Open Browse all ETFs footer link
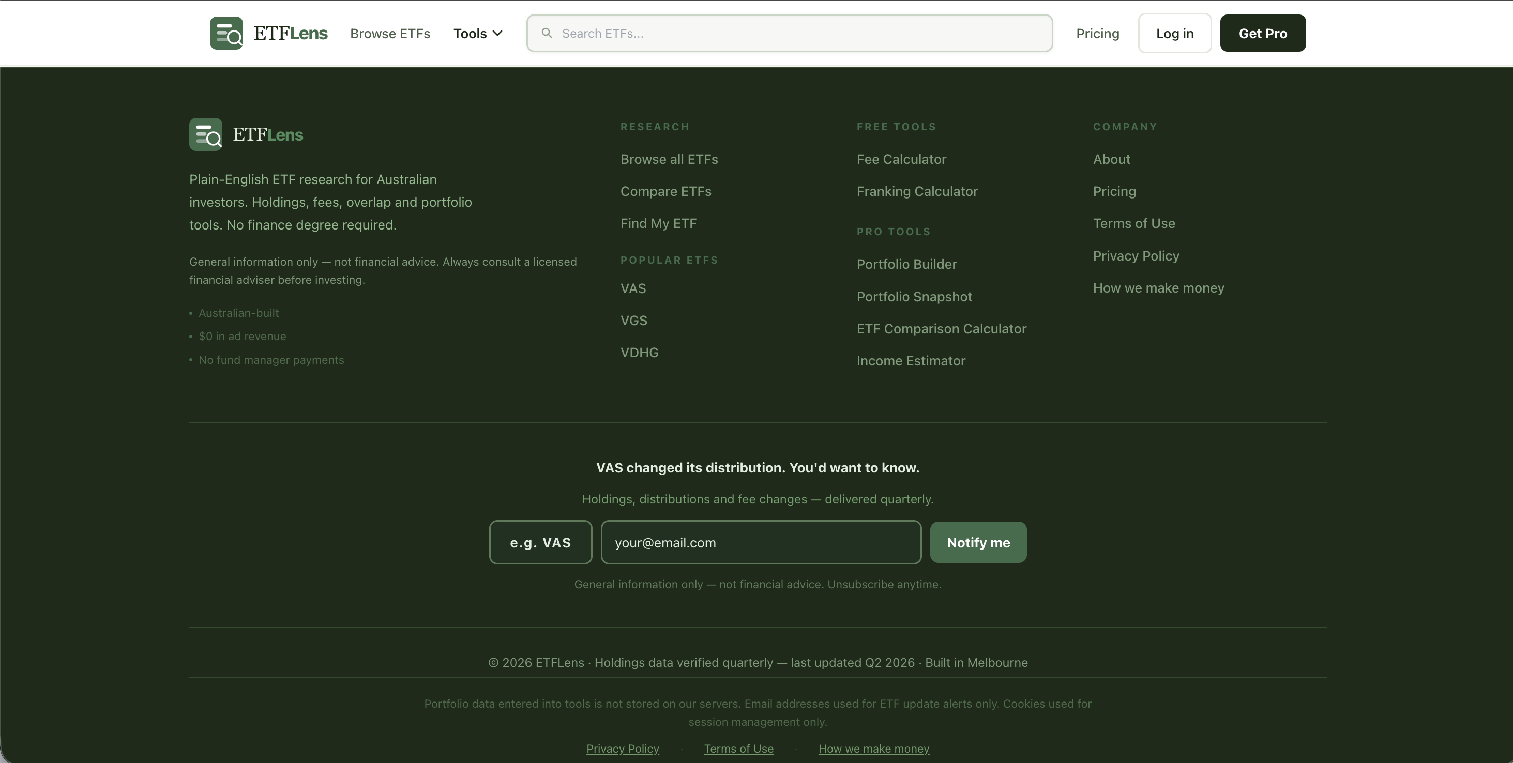Screen dimensions: 1513x763 (x=669, y=159)
